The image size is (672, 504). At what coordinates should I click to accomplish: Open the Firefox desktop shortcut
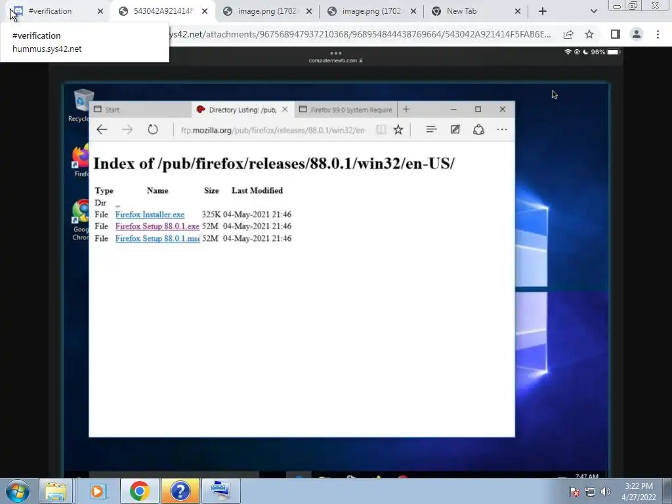[81, 161]
